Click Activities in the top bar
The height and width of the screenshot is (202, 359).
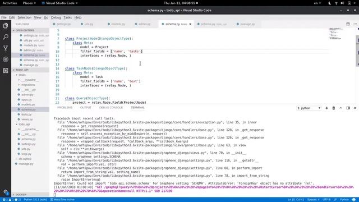[10, 3]
